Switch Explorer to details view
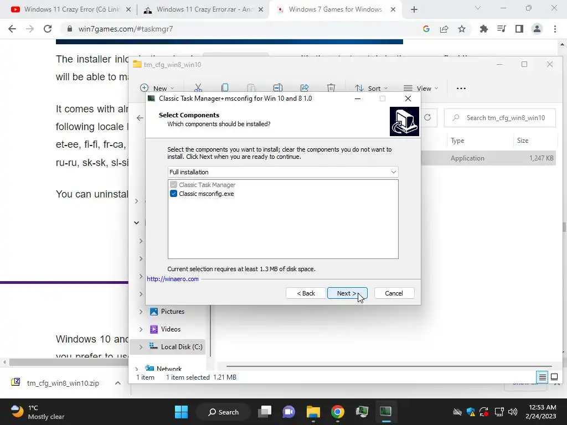This screenshot has width=567, height=425. [x=543, y=377]
